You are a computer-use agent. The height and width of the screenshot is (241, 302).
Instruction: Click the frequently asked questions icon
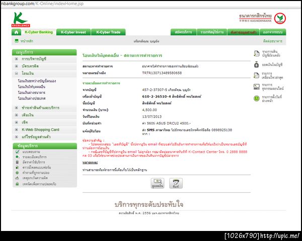point(17,173)
